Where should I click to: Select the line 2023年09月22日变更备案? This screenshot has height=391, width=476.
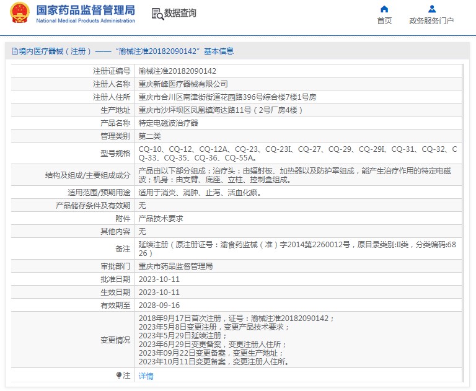211,353
